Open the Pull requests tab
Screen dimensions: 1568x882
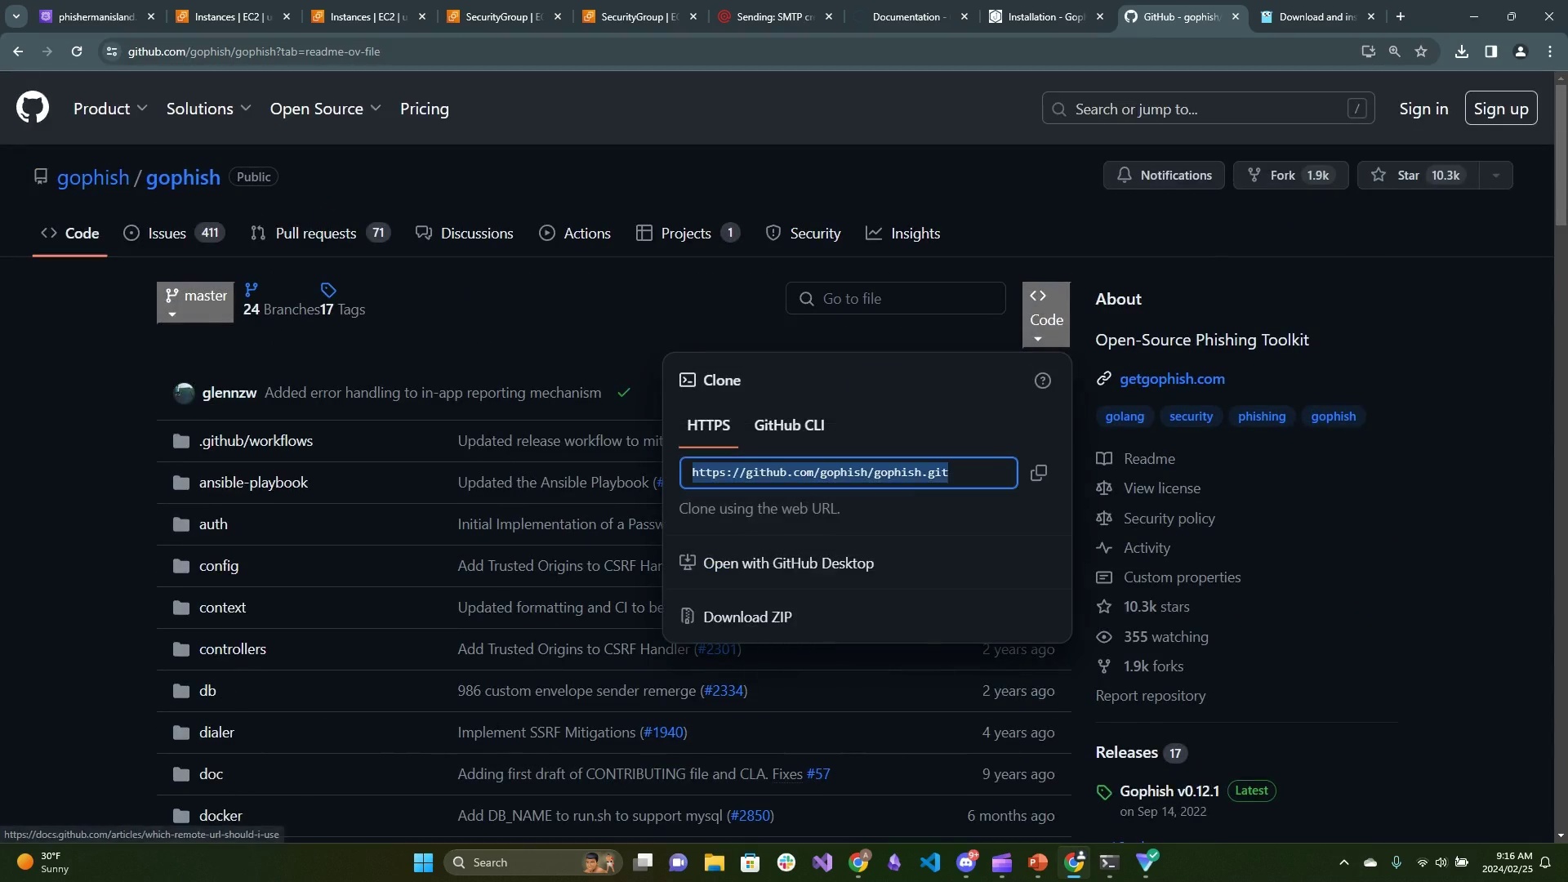pos(320,234)
